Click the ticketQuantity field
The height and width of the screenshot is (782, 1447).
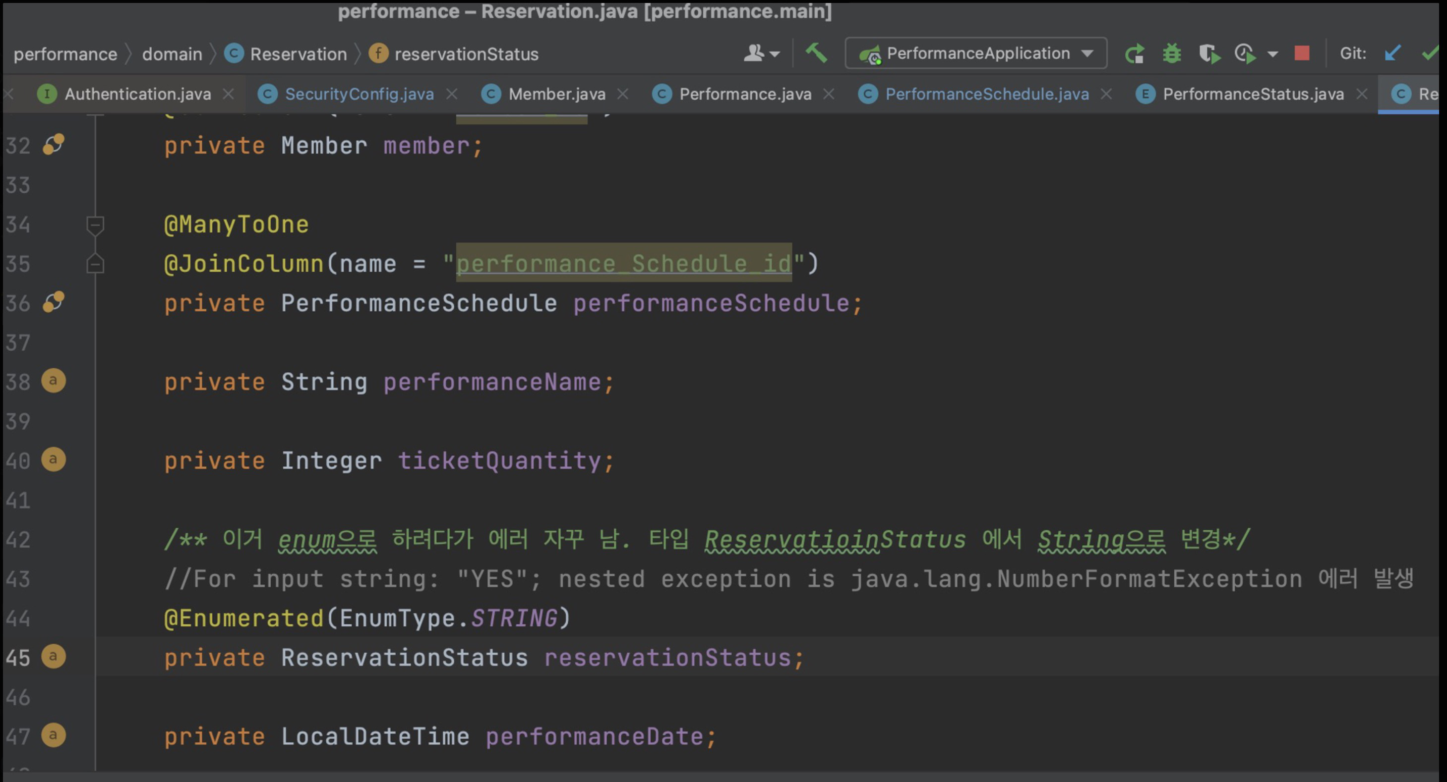pyautogui.click(x=500, y=461)
